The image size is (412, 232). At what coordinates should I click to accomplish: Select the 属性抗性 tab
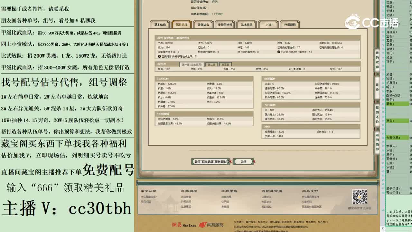[182, 24]
